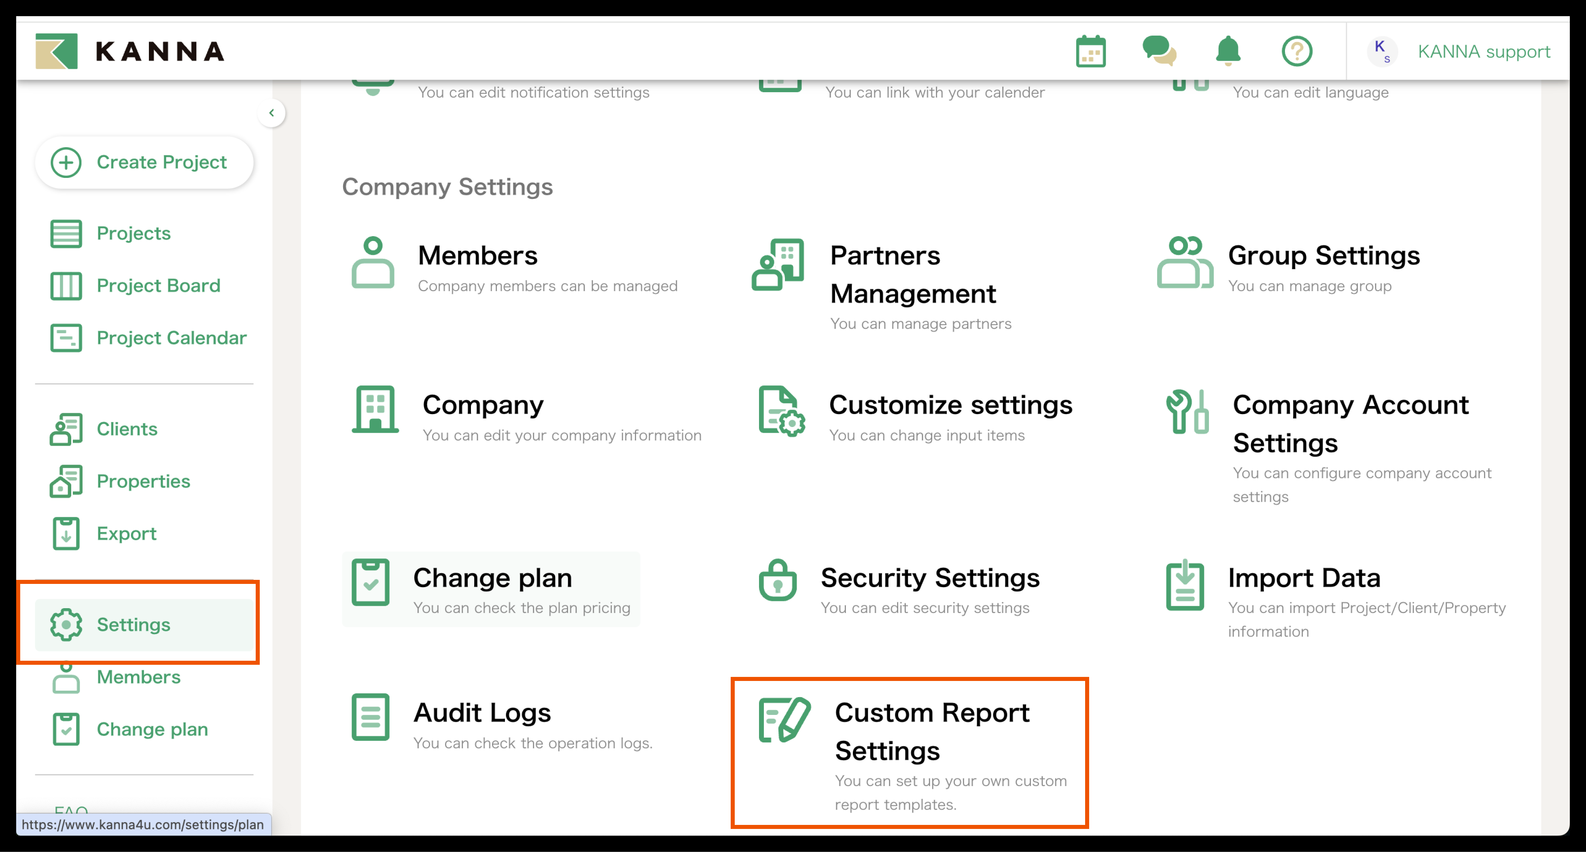Open Project Board in the sidebar
This screenshot has width=1586, height=852.
(158, 286)
